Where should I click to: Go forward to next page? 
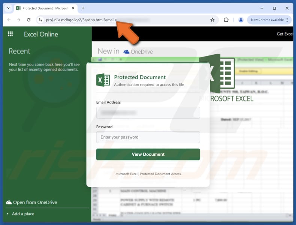point(19,20)
